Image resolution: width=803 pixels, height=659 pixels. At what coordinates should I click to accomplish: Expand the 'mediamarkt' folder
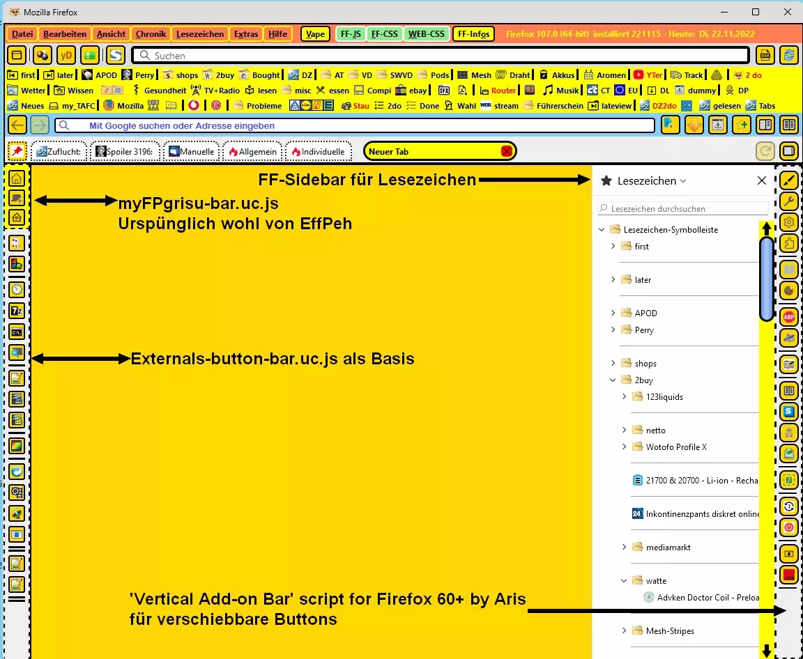pyautogui.click(x=624, y=547)
